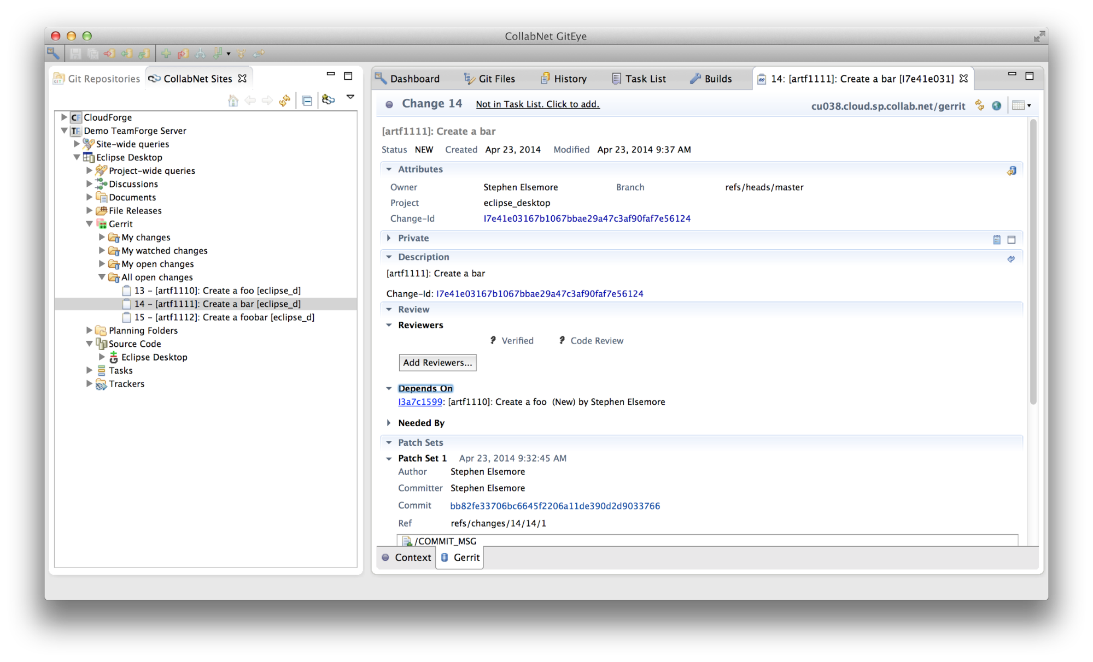
Task: Click the Home icon in CollabNet Sites toolbar
Action: pos(233,100)
